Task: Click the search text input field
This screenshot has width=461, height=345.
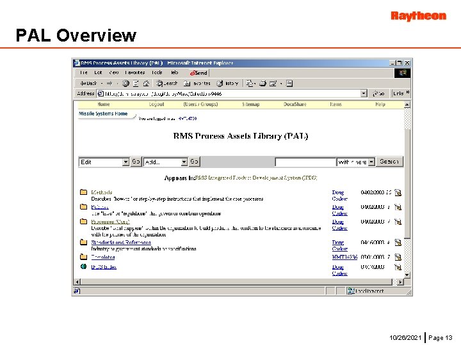Action: tap(305, 162)
